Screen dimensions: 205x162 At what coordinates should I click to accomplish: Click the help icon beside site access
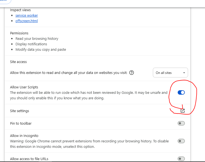tap(132, 73)
